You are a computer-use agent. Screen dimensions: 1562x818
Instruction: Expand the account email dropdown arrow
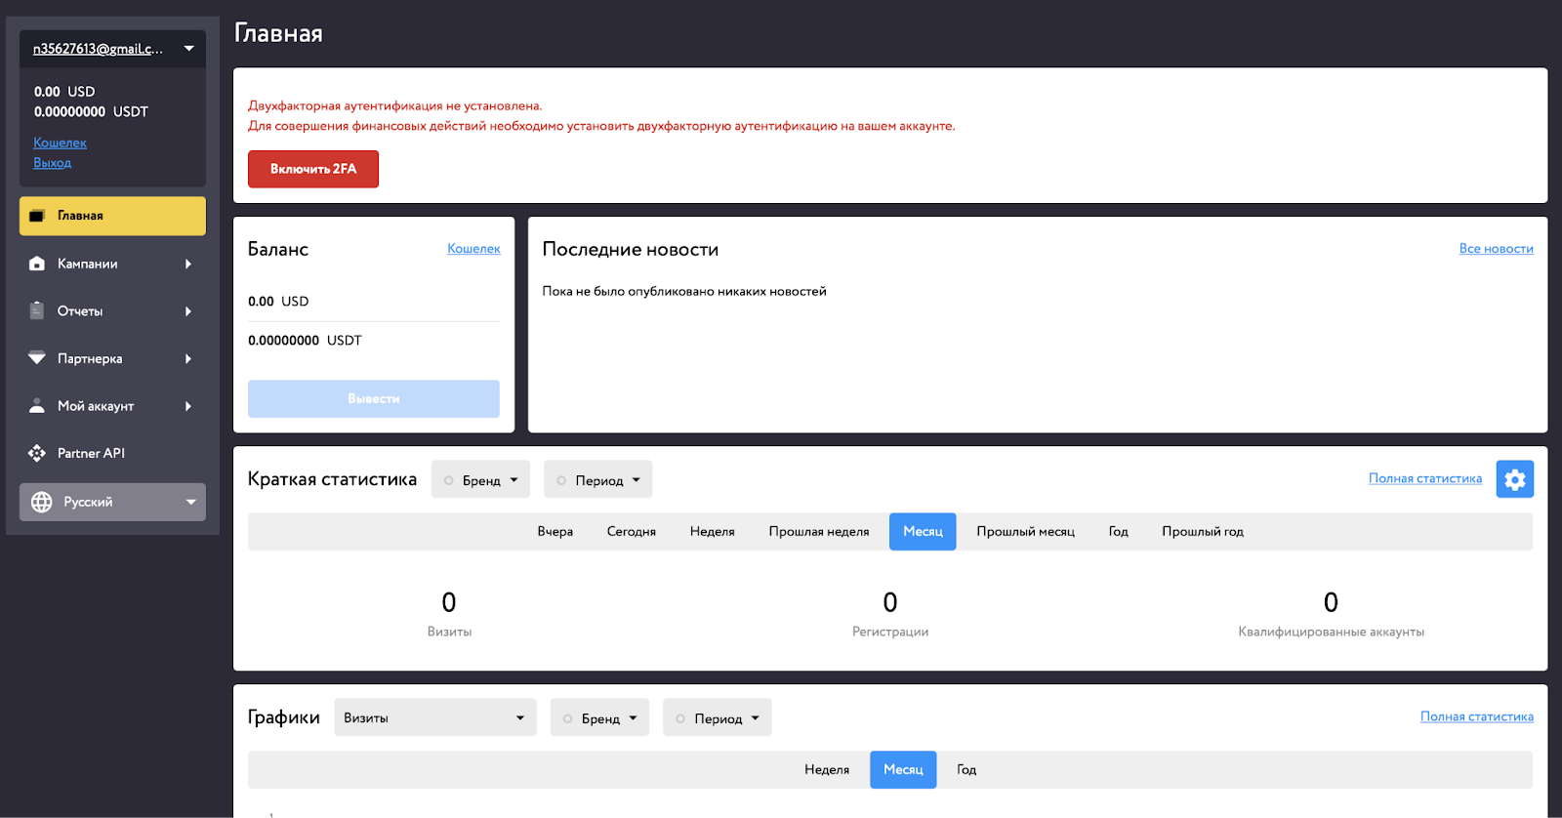(x=189, y=49)
